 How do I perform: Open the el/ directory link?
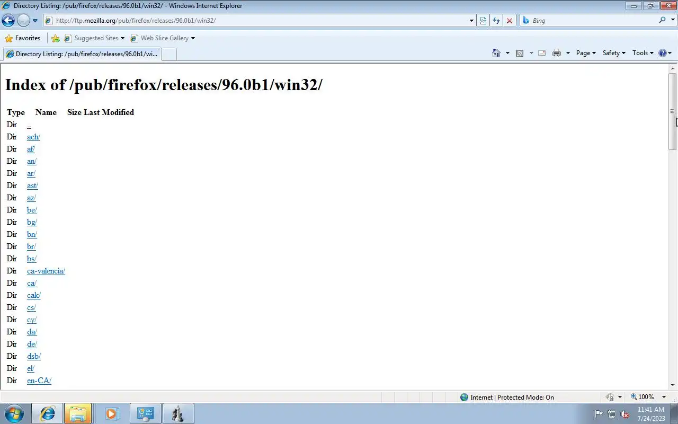coord(31,369)
